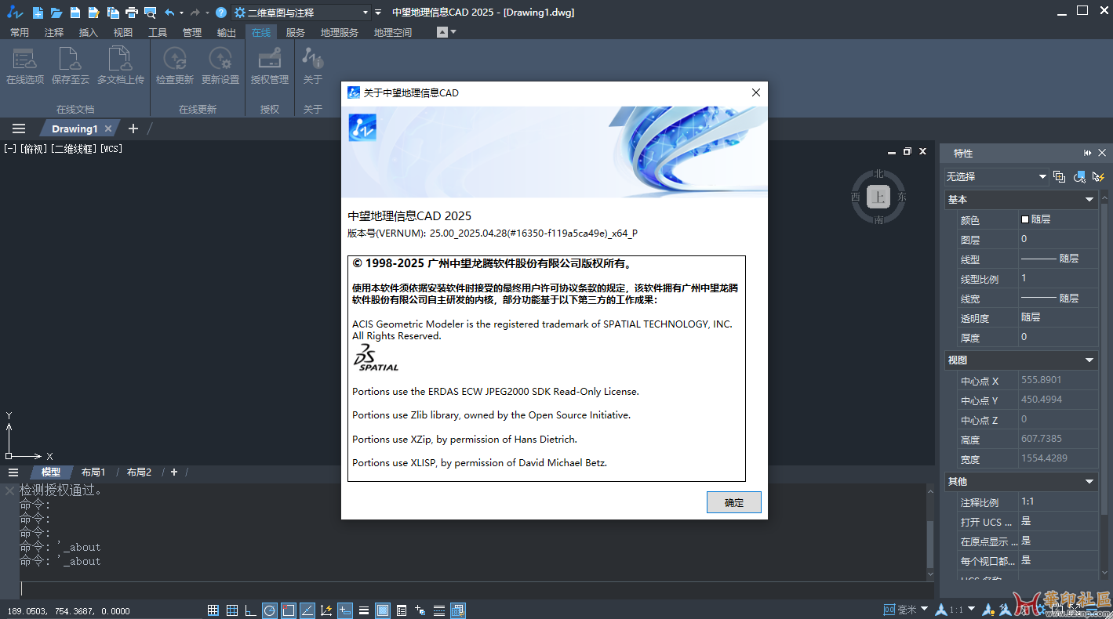
Task: Click the Undo arrow icon
Action: [169, 13]
